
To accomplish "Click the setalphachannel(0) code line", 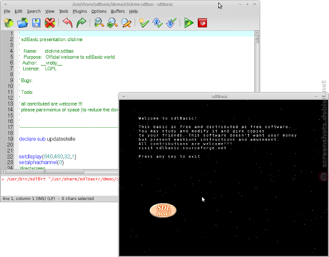I will [x=41, y=162].
